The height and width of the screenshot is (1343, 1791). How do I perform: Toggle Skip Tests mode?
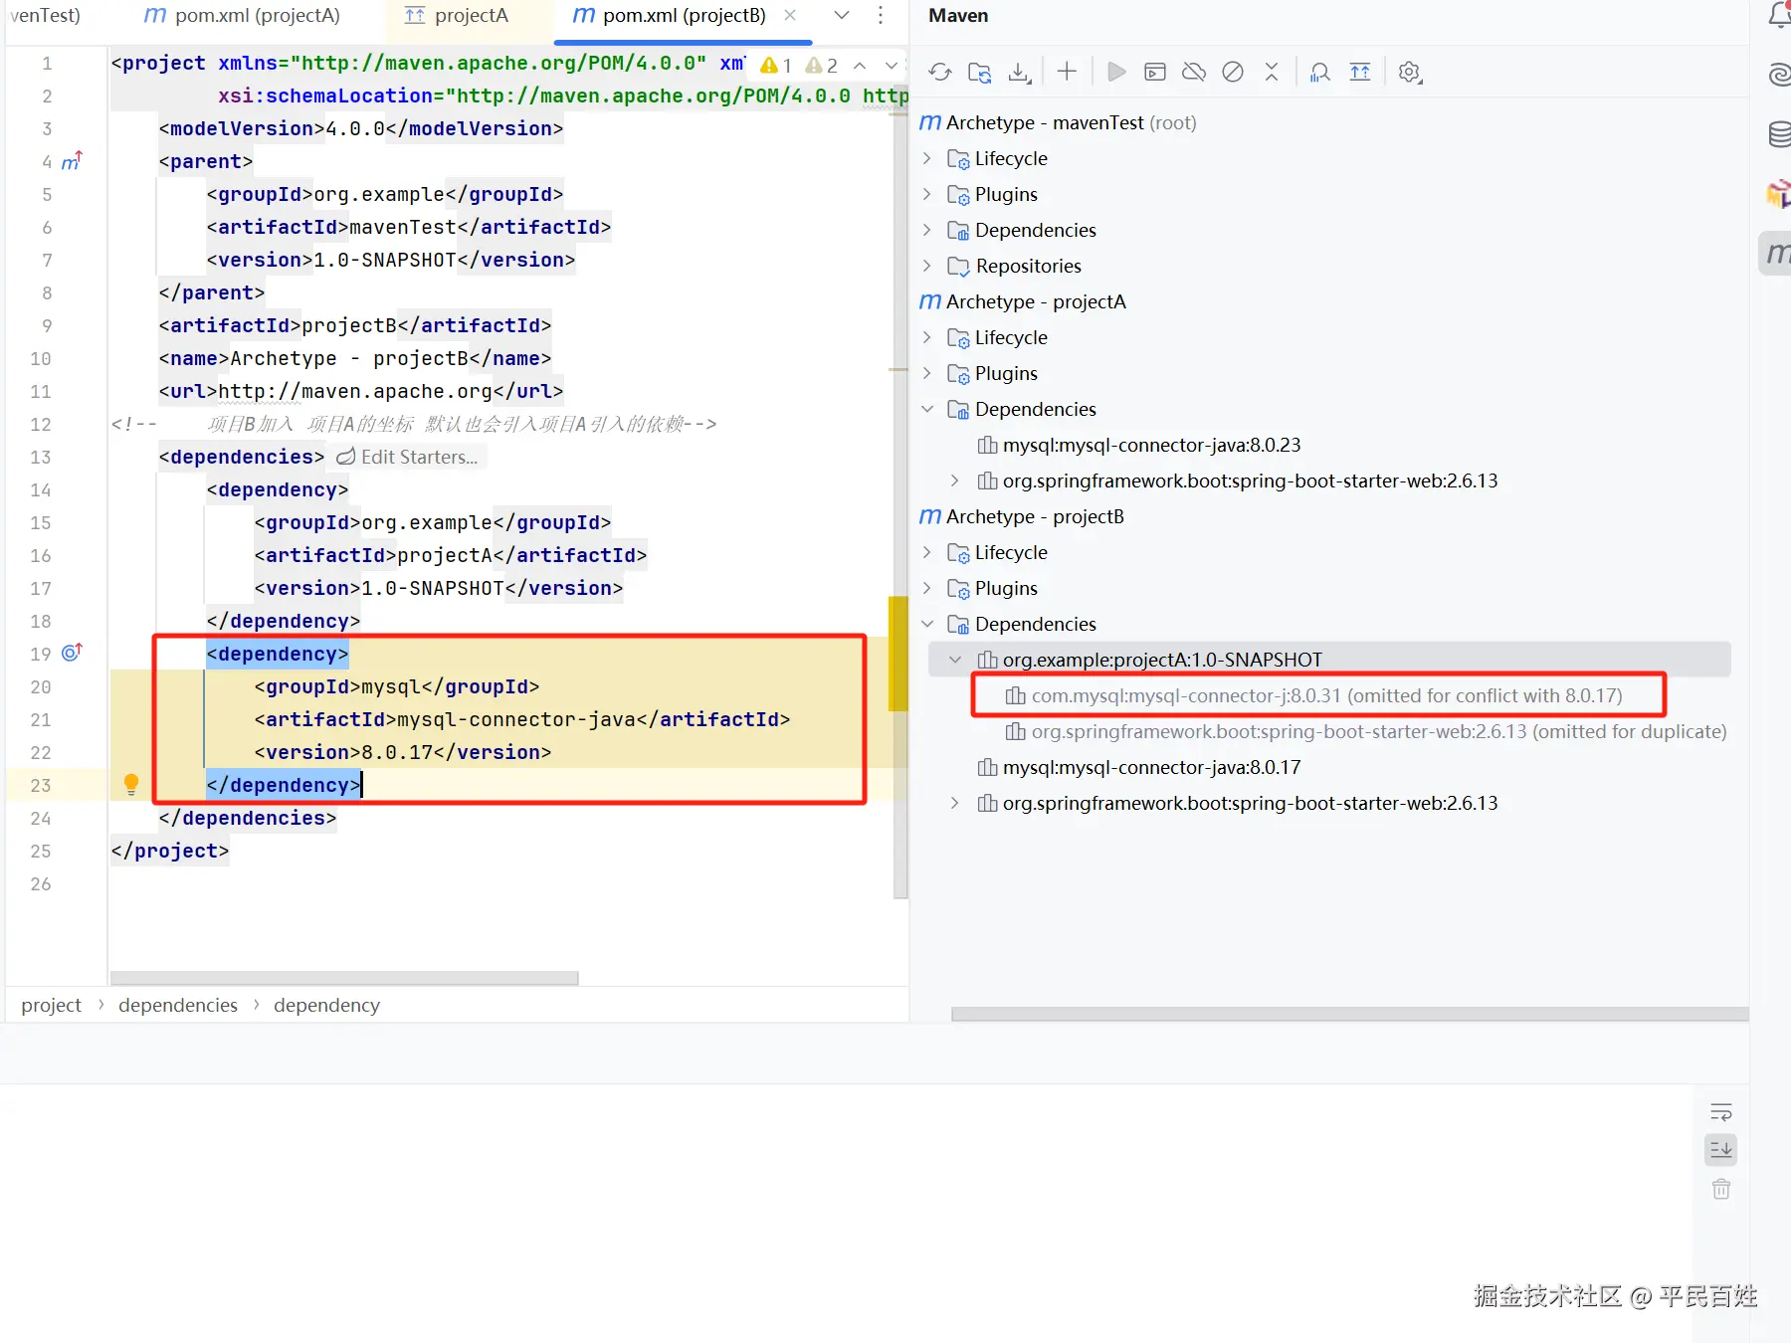click(1233, 72)
